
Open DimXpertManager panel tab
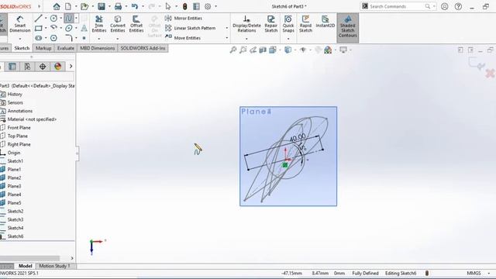(43, 67)
